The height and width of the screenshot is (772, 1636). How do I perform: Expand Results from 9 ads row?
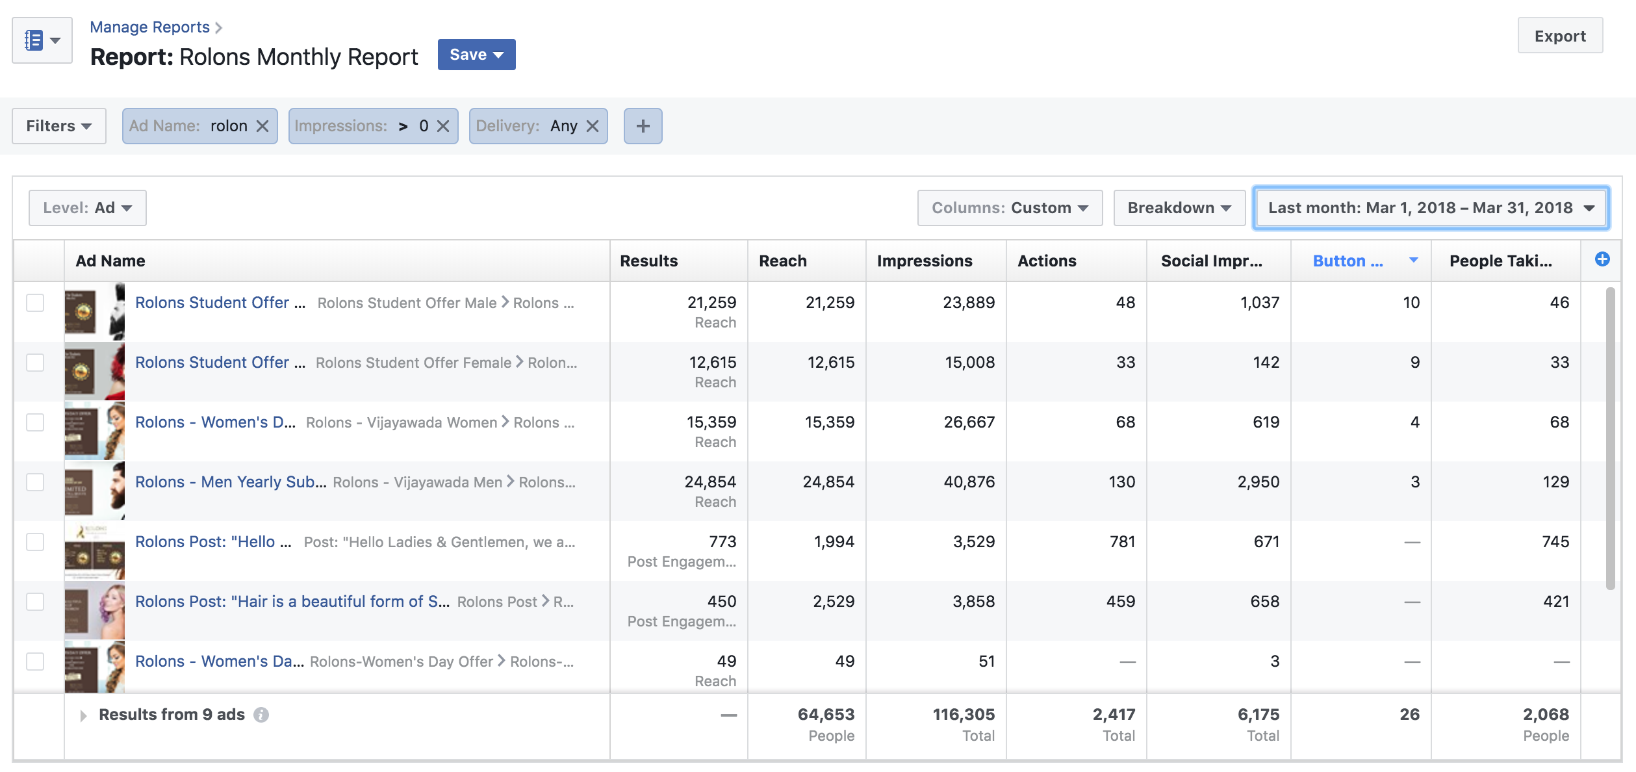(83, 715)
